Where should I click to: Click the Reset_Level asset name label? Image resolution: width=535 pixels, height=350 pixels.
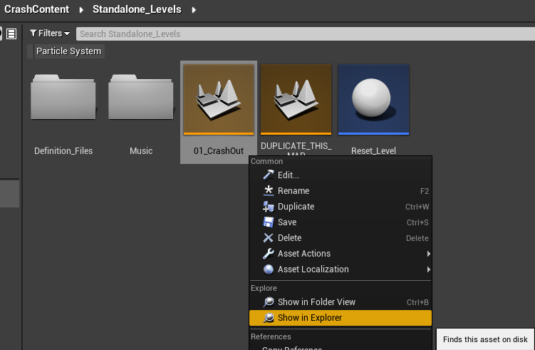point(373,151)
